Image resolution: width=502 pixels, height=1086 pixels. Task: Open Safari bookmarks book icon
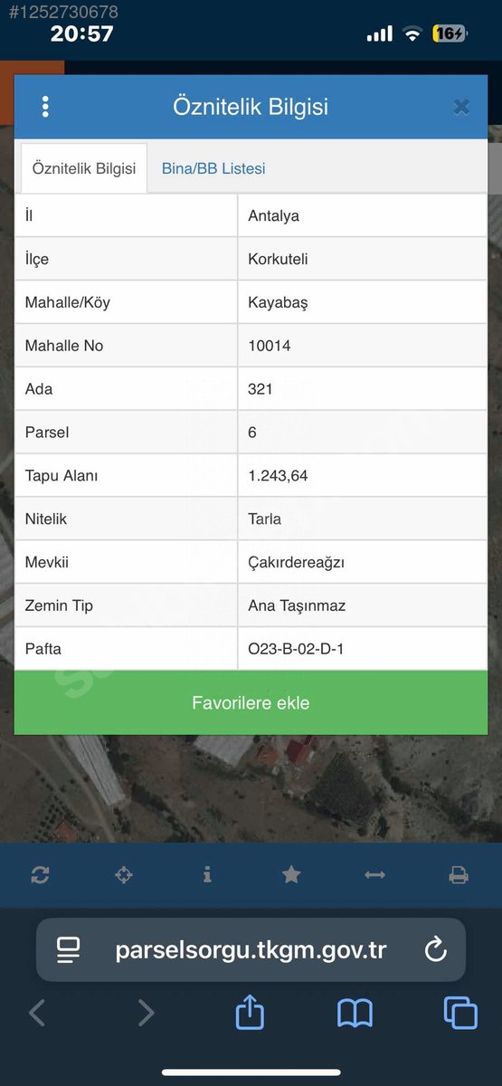(x=355, y=1013)
